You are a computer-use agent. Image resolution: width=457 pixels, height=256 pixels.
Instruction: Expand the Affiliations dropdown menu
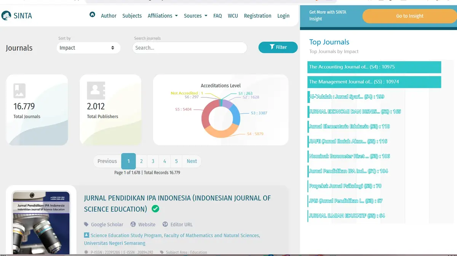click(x=163, y=16)
